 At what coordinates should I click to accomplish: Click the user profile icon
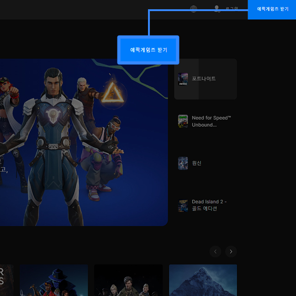(217, 9)
